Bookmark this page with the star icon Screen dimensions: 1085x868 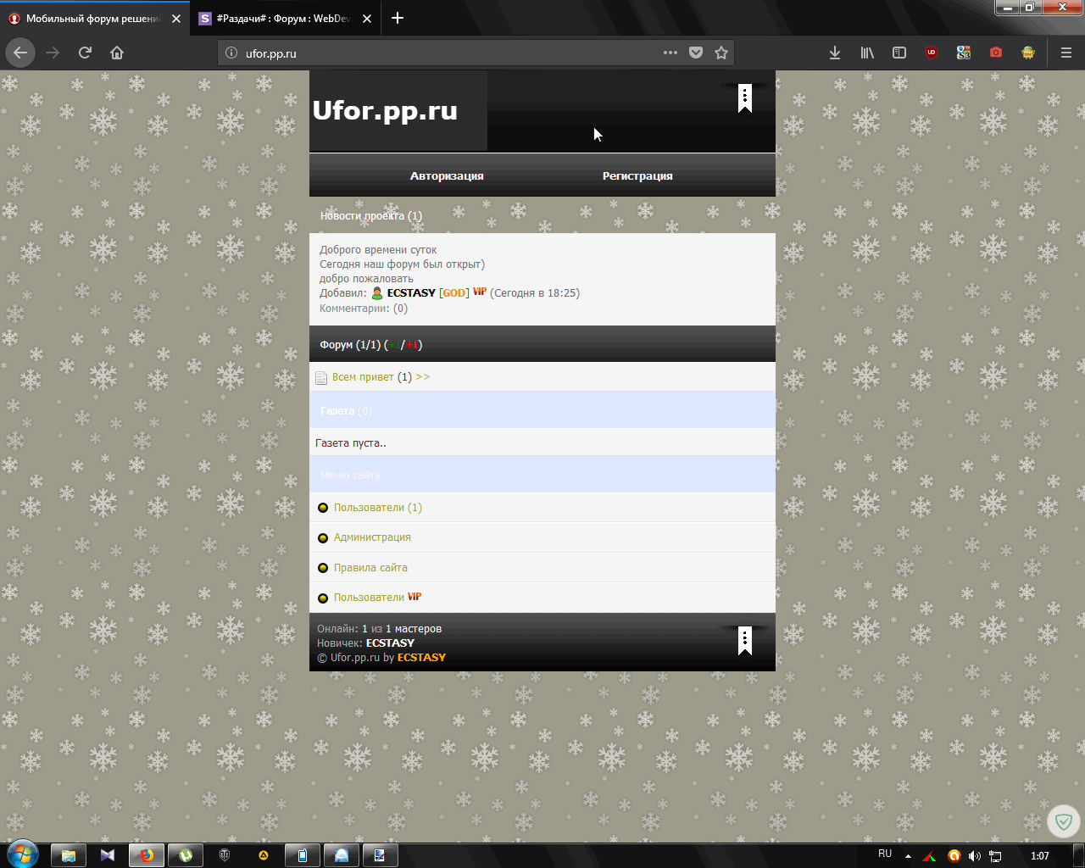pyautogui.click(x=721, y=53)
